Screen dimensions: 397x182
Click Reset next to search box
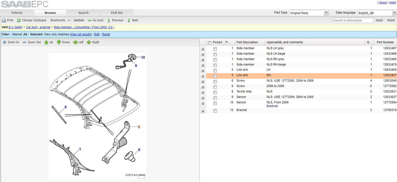tap(391, 20)
